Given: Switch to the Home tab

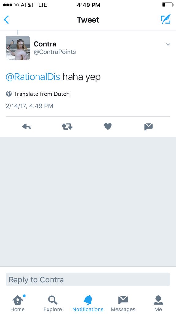Looking at the screenshot, I should (18, 303).
